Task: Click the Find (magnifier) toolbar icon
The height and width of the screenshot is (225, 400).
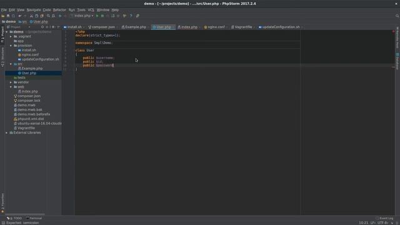Action: 48,16
